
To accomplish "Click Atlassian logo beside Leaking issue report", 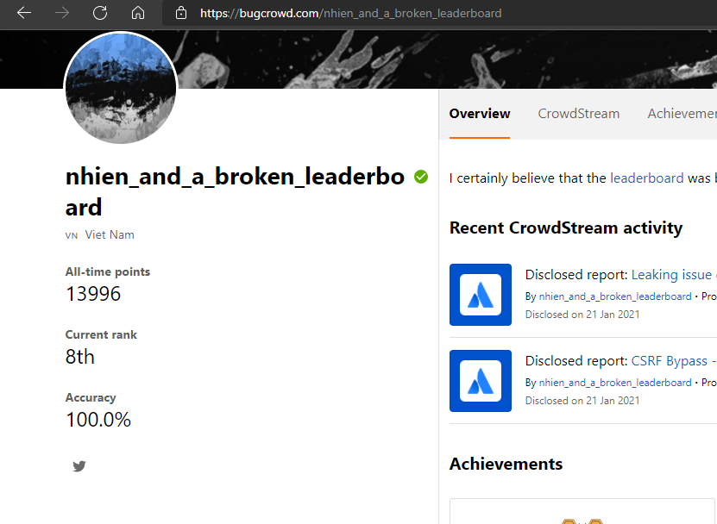I will (481, 295).
